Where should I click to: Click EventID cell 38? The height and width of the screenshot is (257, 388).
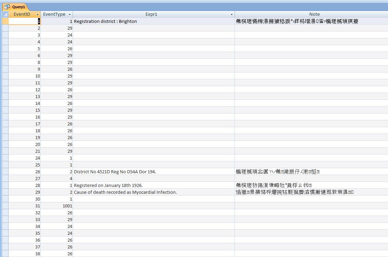[25, 254]
